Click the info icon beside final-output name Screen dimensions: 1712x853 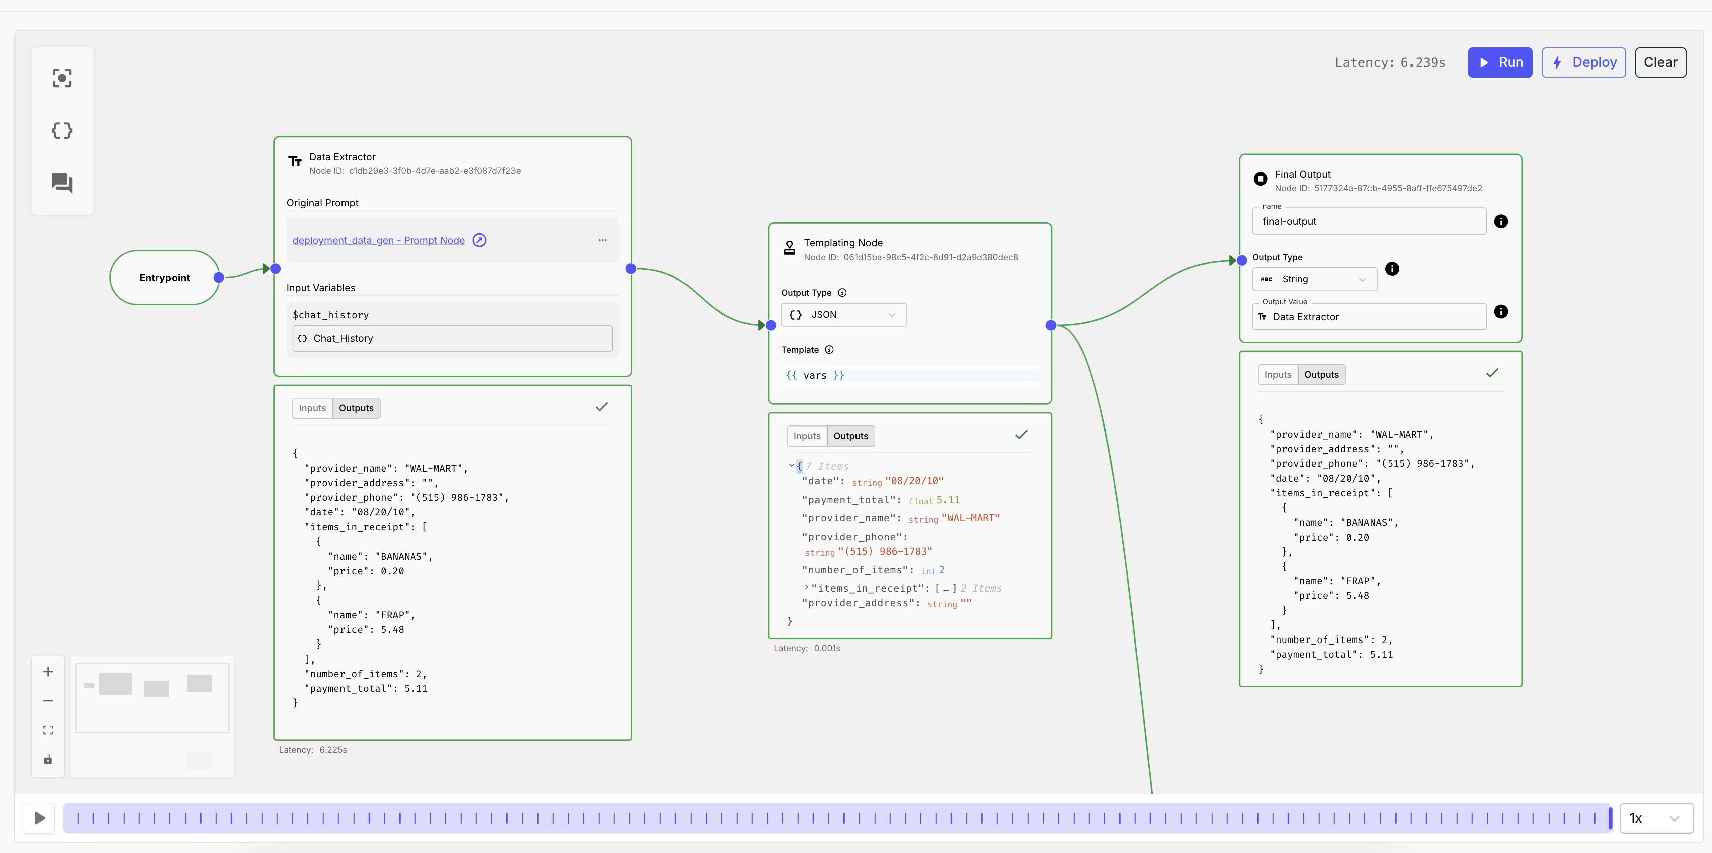pyautogui.click(x=1501, y=221)
